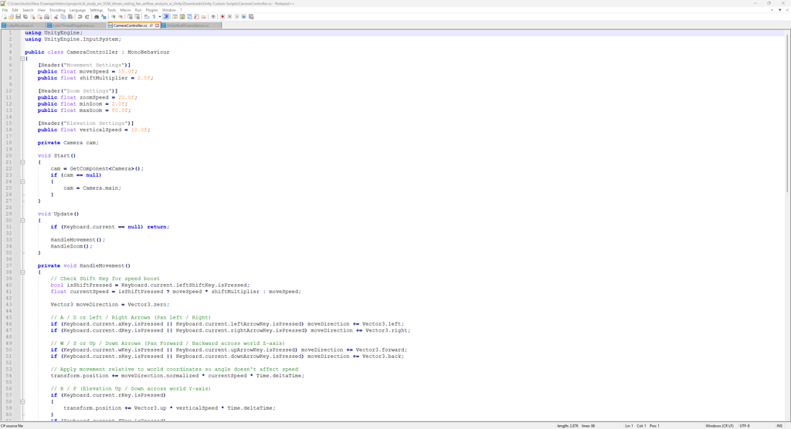Click the Windows (CR LF) status entry

719,426
